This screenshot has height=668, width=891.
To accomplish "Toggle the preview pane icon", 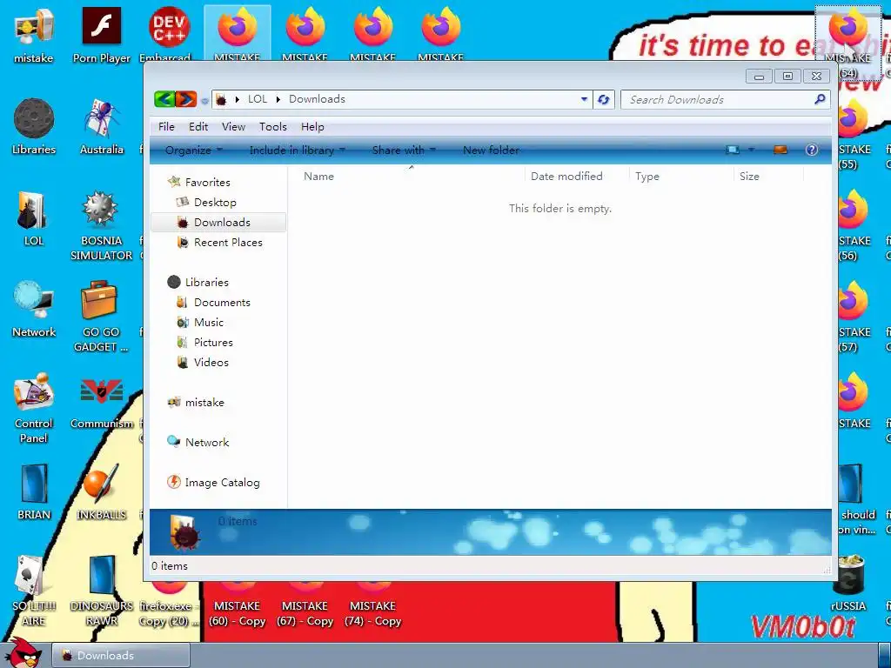I will pyautogui.click(x=780, y=150).
